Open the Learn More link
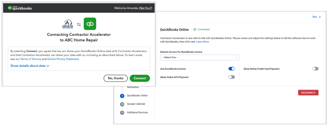The width and height of the screenshot is (329, 127). [x=202, y=42]
